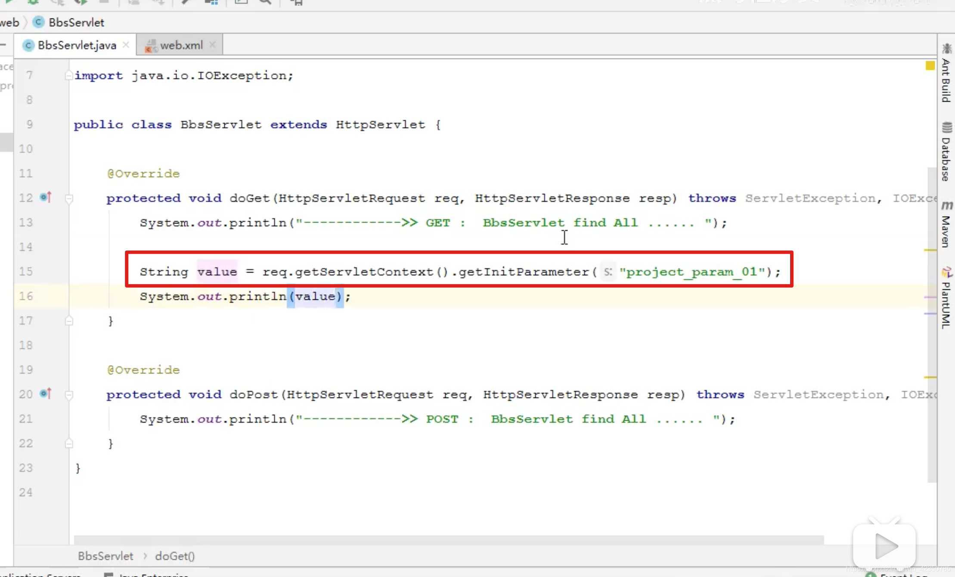Click the "project_param_01" string literal

pyautogui.click(x=692, y=272)
